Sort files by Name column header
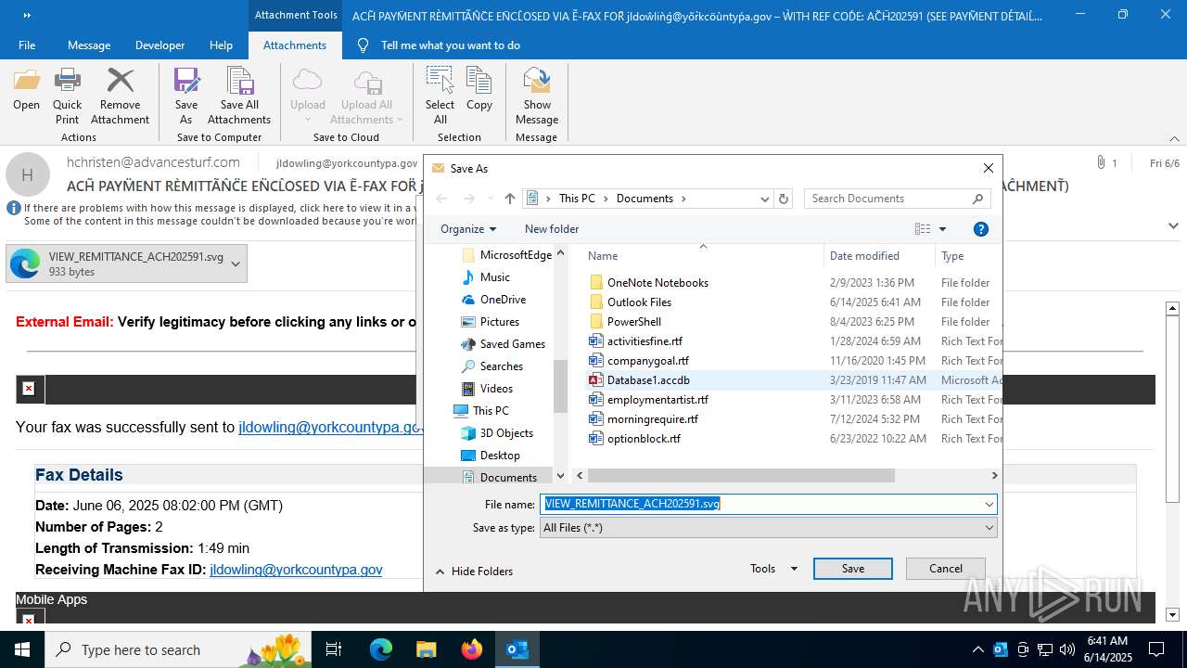The image size is (1187, 668). pos(603,256)
